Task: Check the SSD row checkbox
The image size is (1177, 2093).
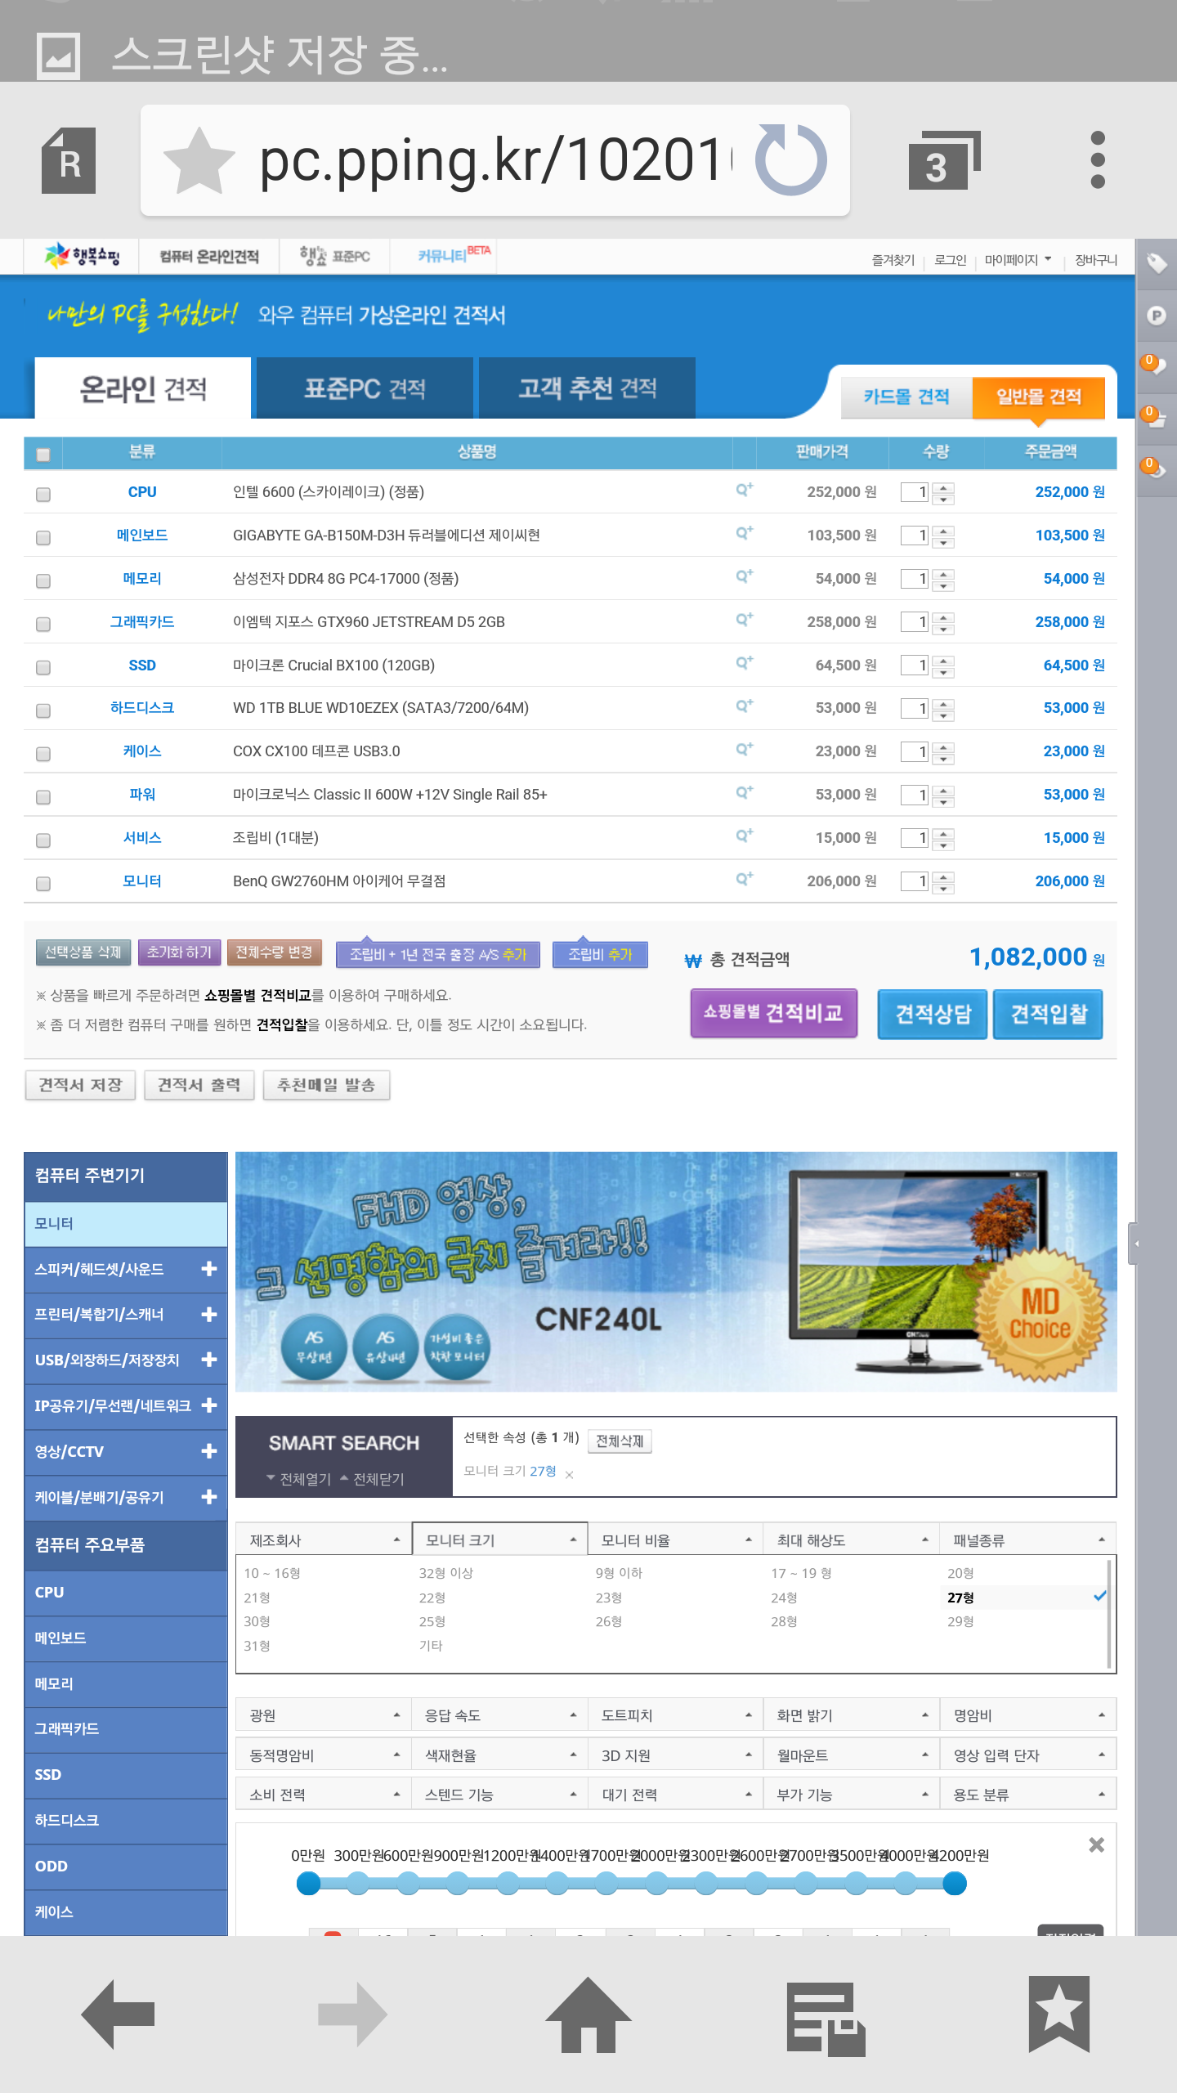Action: [43, 668]
